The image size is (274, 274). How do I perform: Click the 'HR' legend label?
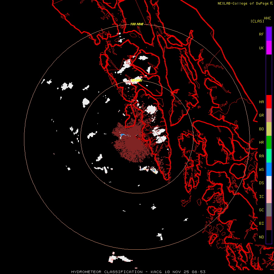click(261, 142)
